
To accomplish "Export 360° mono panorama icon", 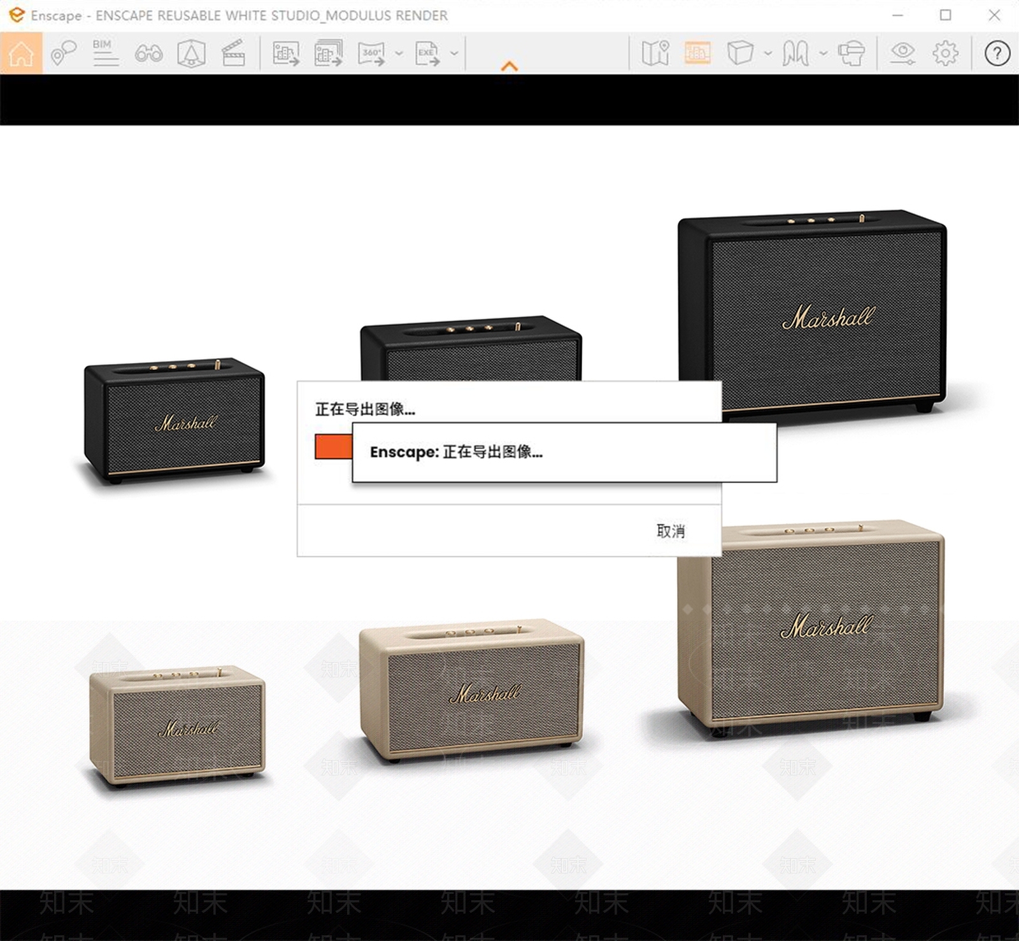I will click(x=372, y=53).
